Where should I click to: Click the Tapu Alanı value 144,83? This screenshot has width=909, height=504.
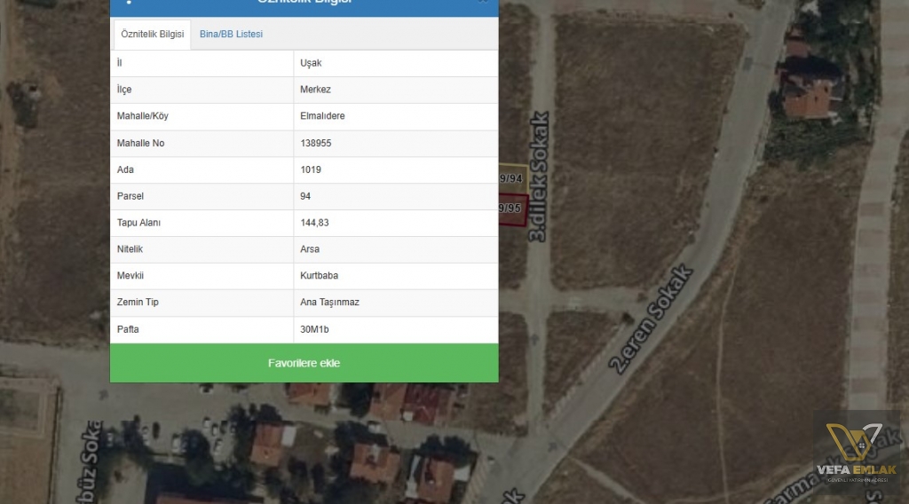click(314, 223)
